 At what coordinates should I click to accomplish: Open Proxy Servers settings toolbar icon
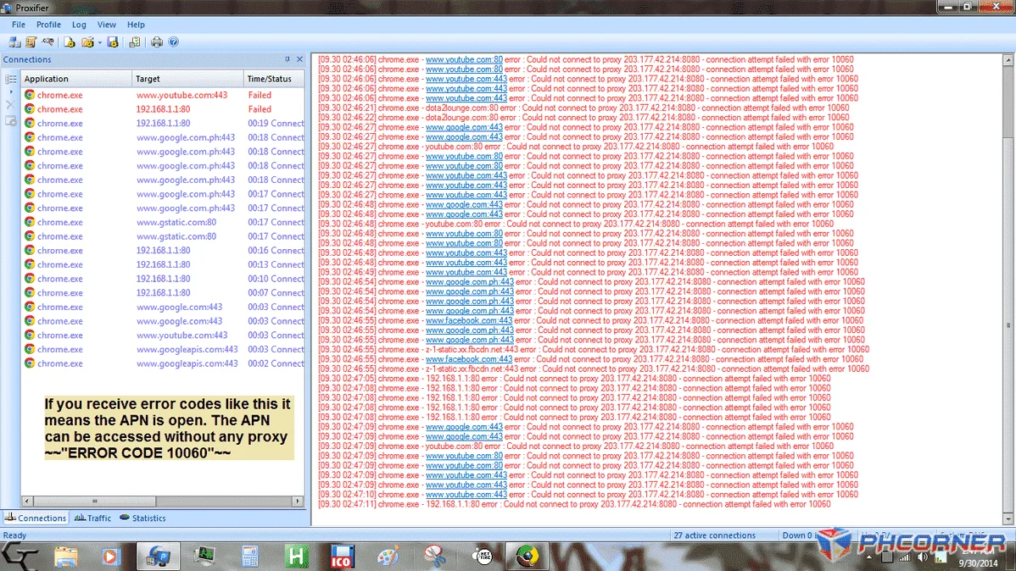(14, 42)
